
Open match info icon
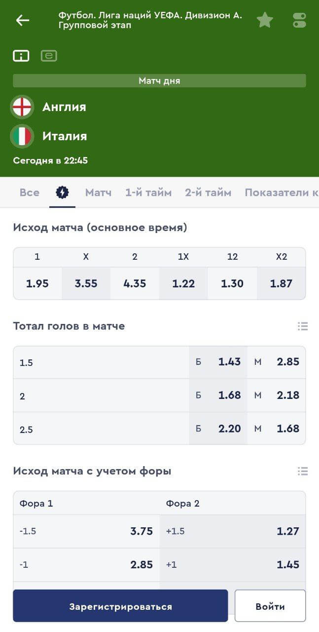pos(21,56)
